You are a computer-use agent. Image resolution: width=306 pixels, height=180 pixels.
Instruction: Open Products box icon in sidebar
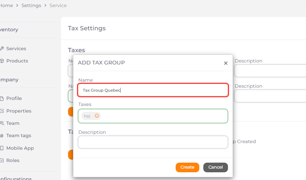2,61
